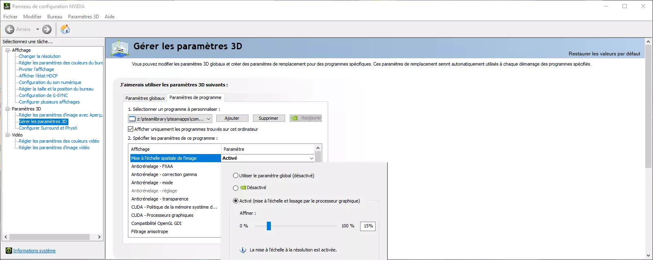Select Mise à l'échelle spatiale de l'image row
This screenshot has height=260, width=653.
pos(175,158)
